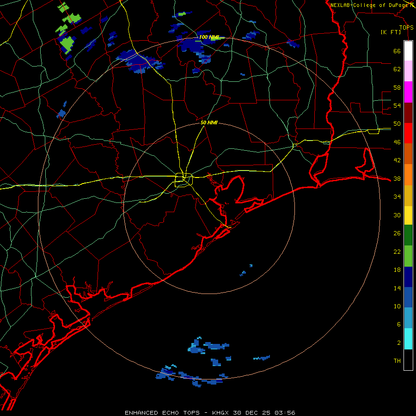Click the white 66+ K FT legend swatch
The height and width of the screenshot is (416, 416).
point(408,51)
